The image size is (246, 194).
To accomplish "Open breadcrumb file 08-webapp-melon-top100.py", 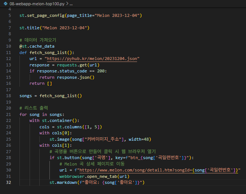I will click(x=37, y=4).
